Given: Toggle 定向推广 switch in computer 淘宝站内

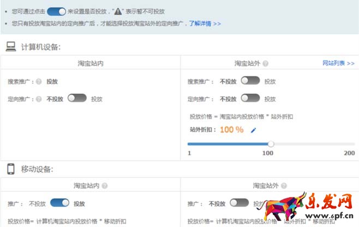Looking at the screenshot, I should click(77, 99).
